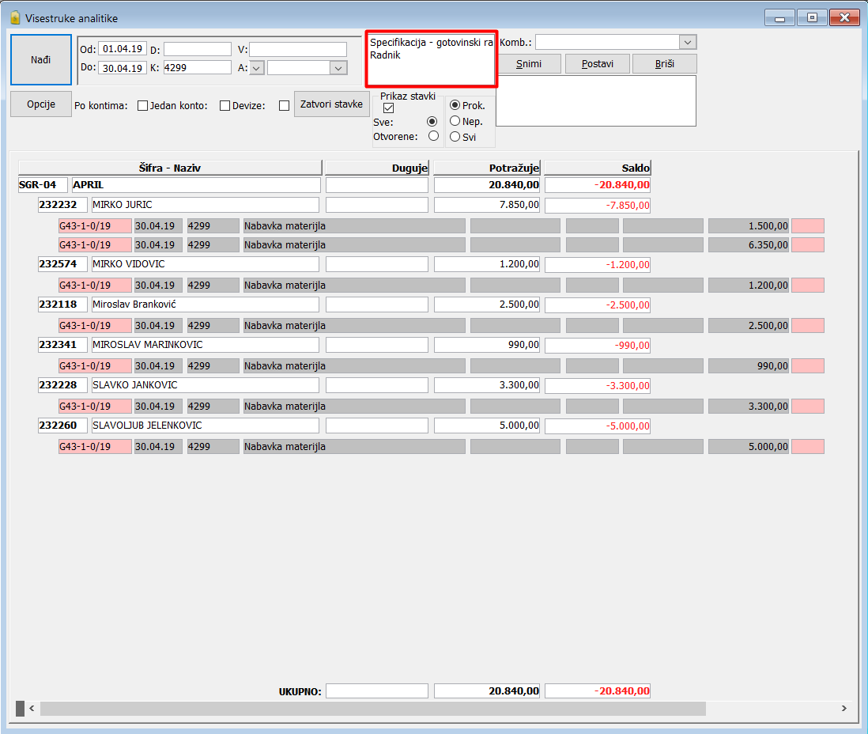Viewport: 868px width, 734px height.
Task: Click the Visestruke analitike title bar icon
Action: (15, 17)
